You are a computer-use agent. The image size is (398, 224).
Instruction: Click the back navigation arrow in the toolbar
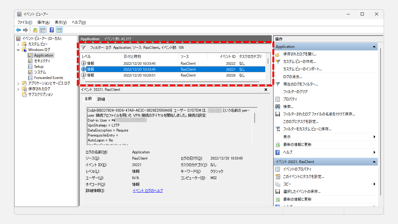(x=18, y=30)
